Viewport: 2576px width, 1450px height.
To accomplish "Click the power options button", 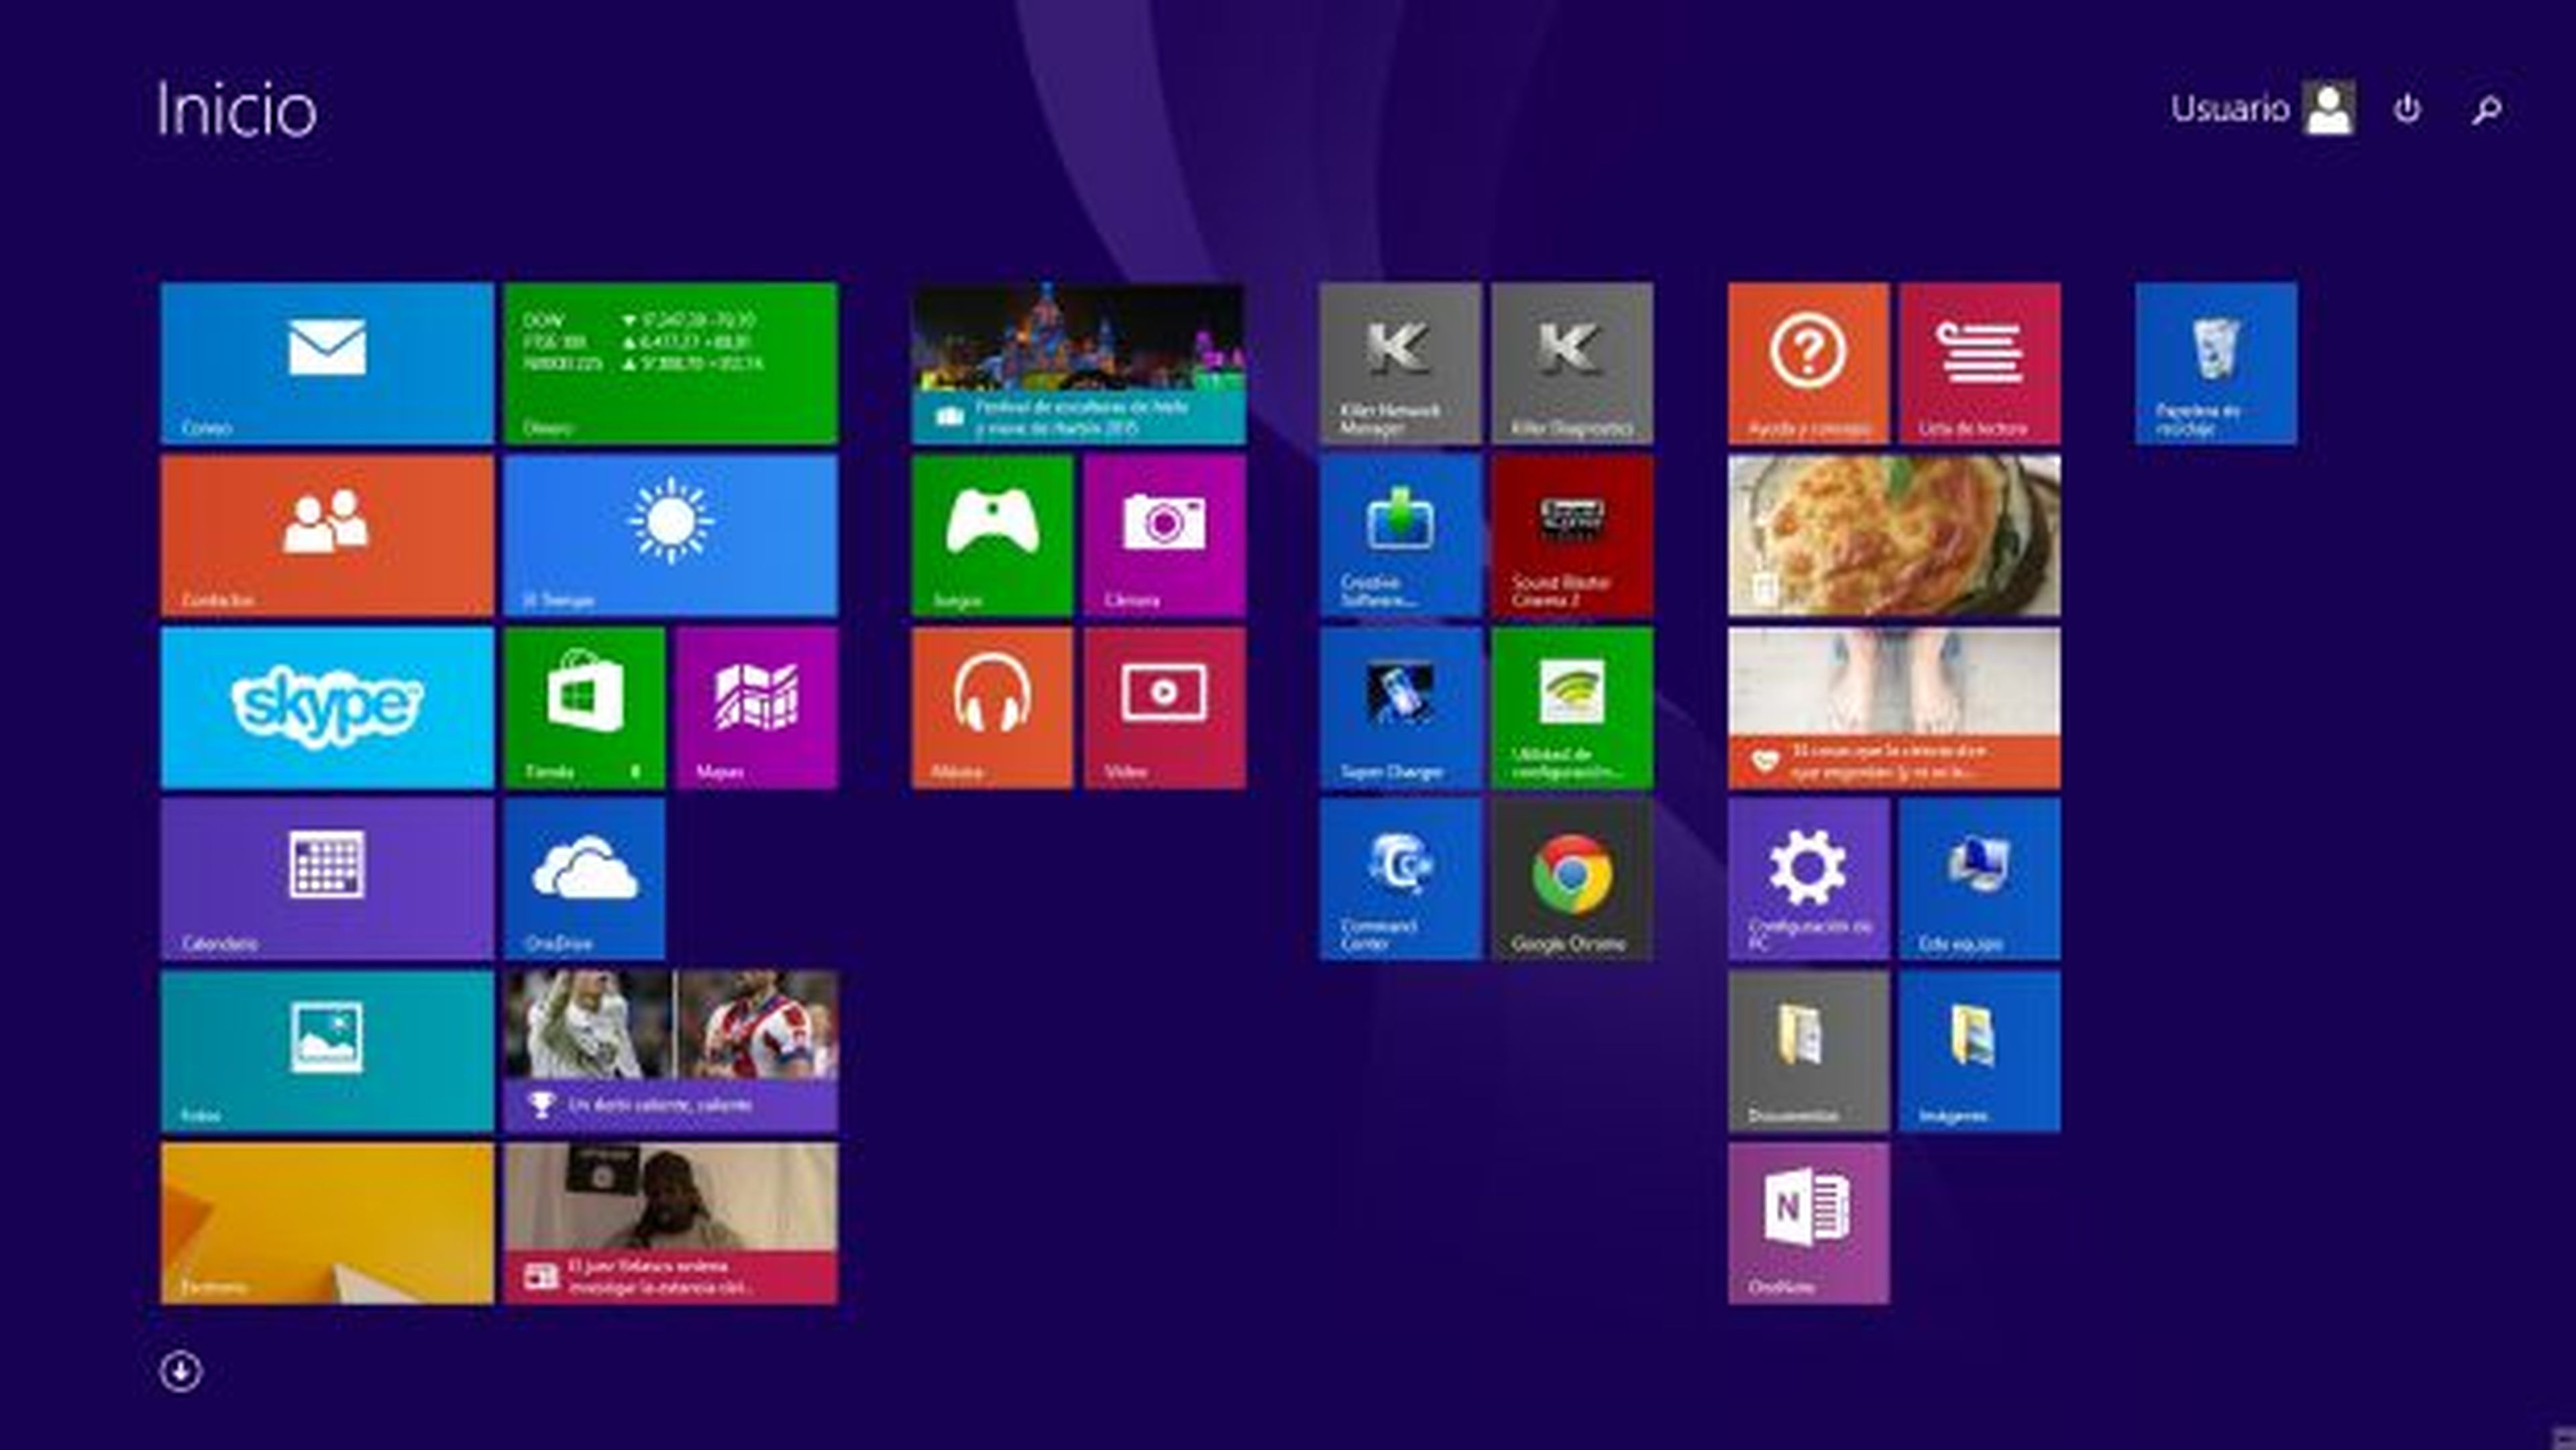I will [2407, 108].
